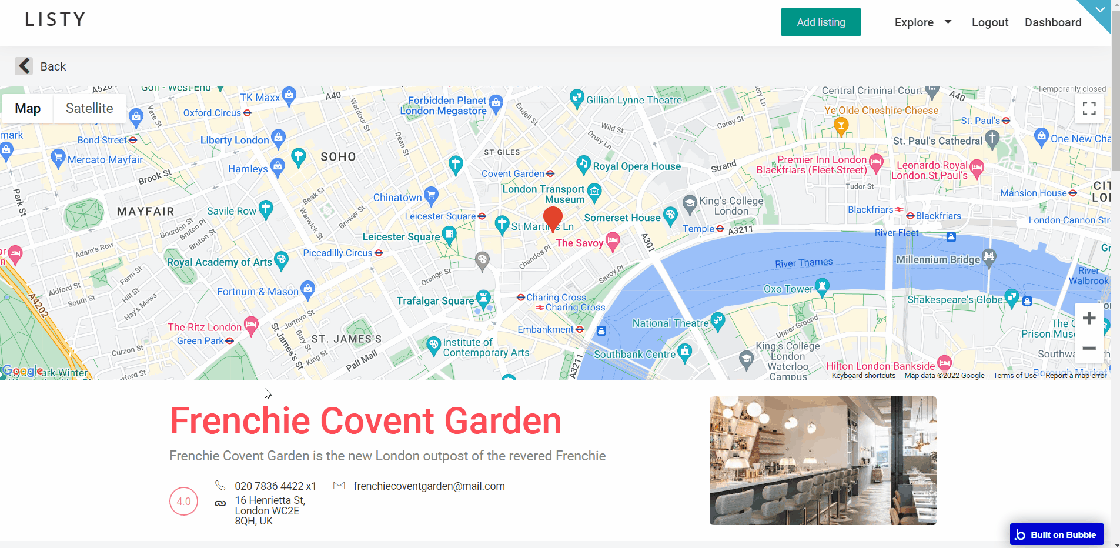
Task: Click Royal Opera House map marker
Action: click(583, 165)
